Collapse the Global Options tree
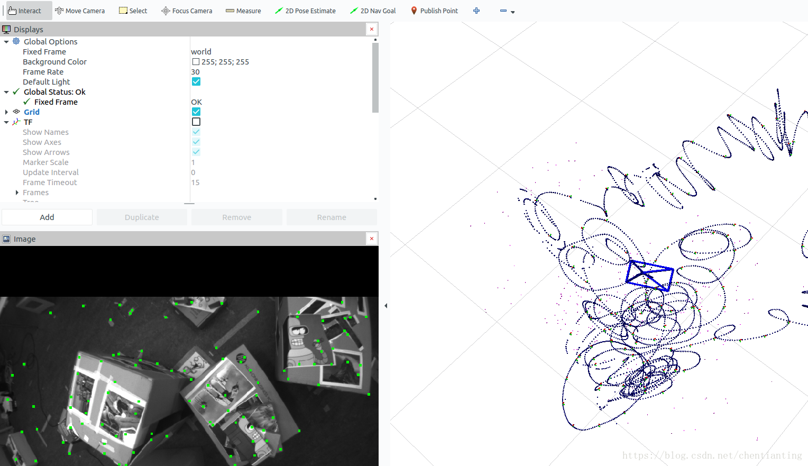This screenshot has height=466, width=808. 6,42
